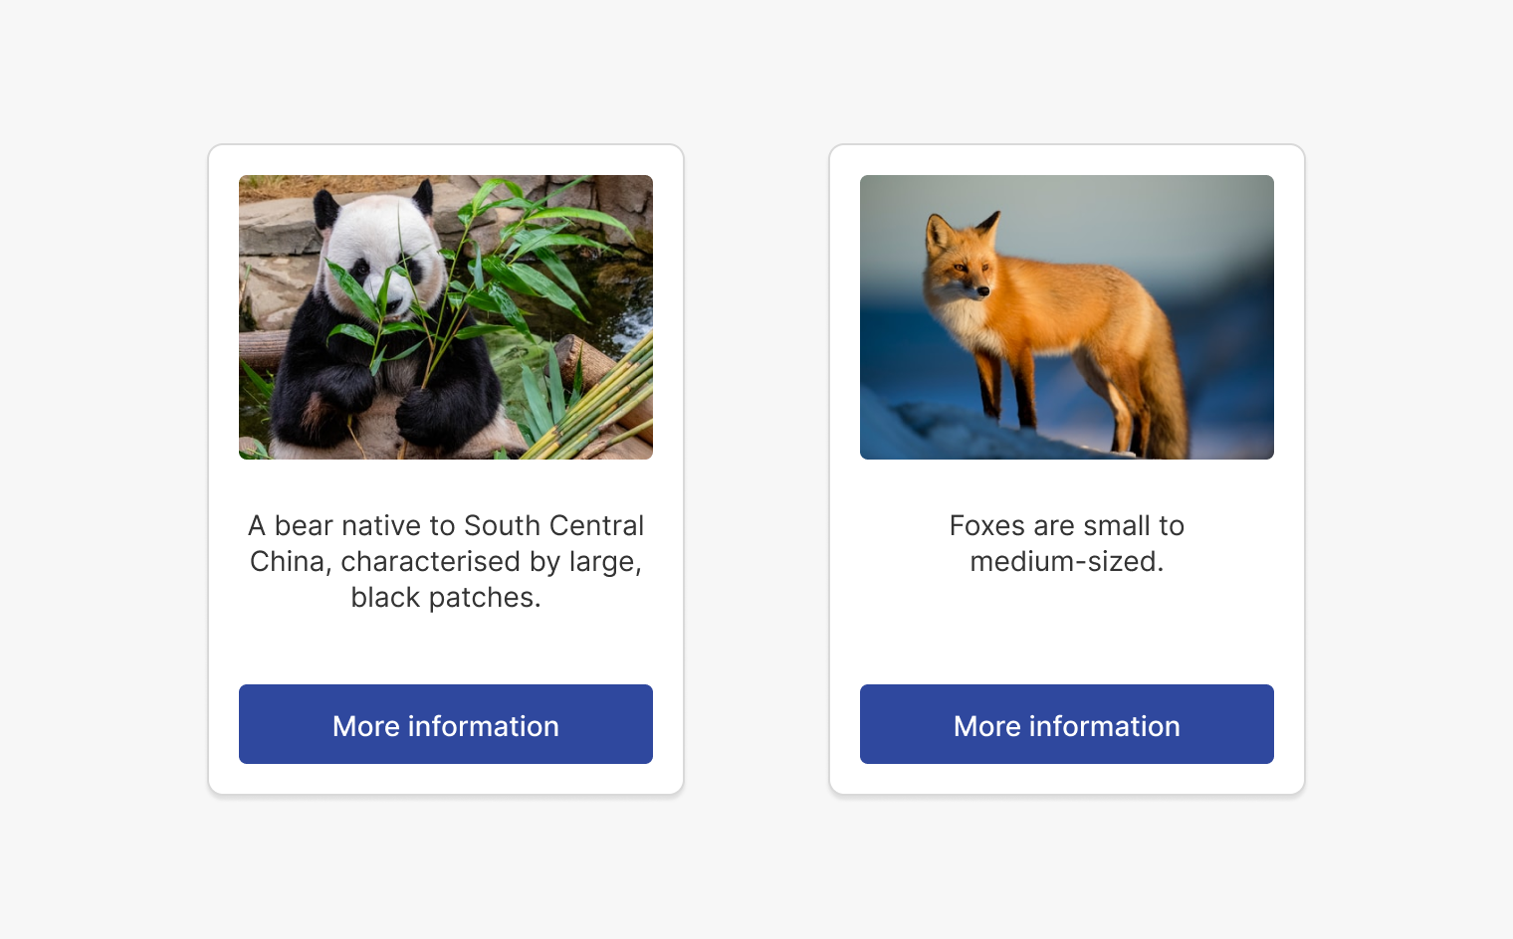Viewport: 1513px width, 939px height.
Task: Select the fox description paragraph
Action: click(x=1067, y=543)
